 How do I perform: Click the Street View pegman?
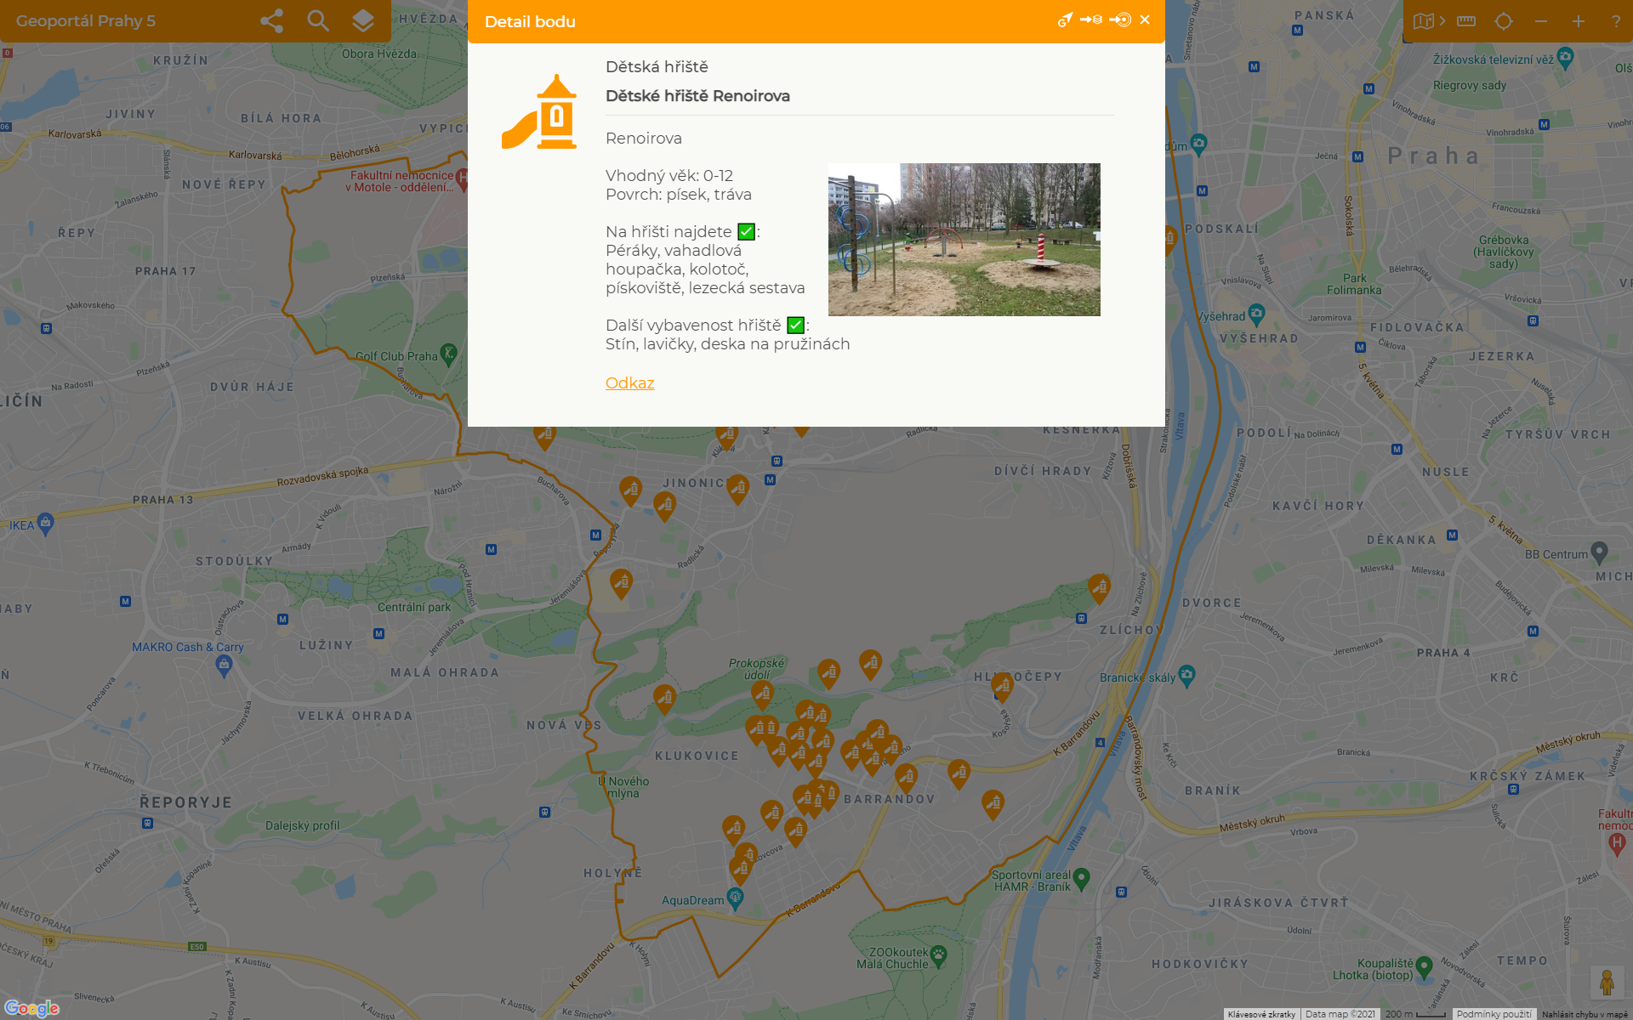coord(1607,983)
